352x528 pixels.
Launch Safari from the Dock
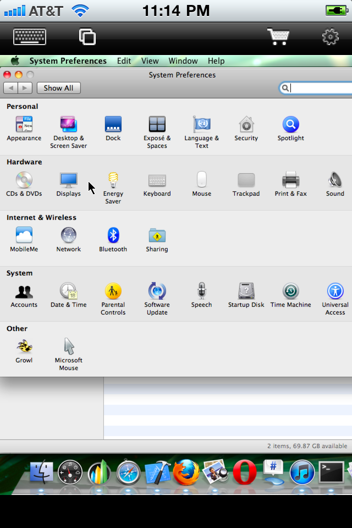coord(128,472)
